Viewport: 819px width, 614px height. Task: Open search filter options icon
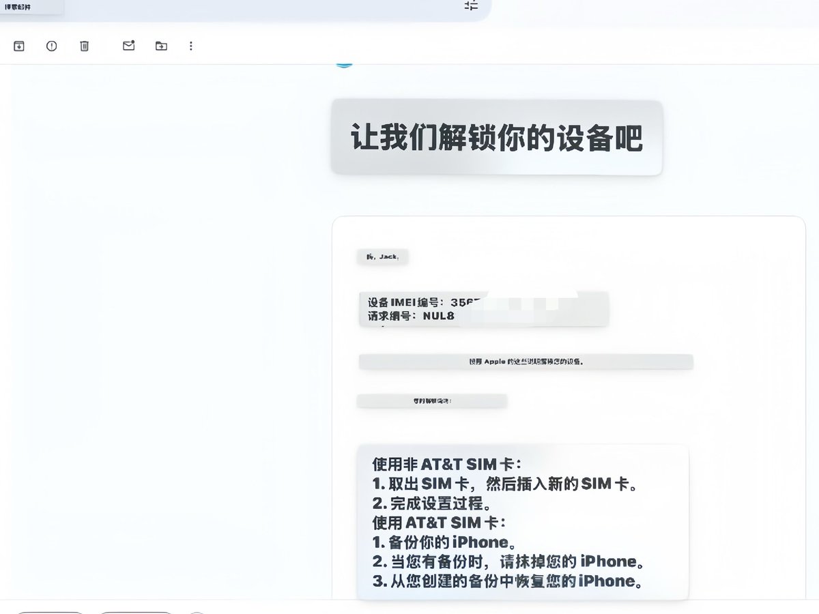pos(472,5)
